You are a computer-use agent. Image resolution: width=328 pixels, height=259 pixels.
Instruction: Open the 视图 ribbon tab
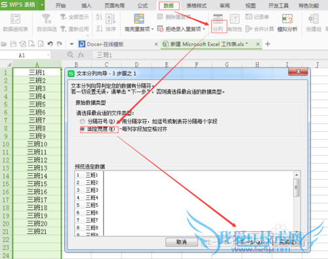251,5
